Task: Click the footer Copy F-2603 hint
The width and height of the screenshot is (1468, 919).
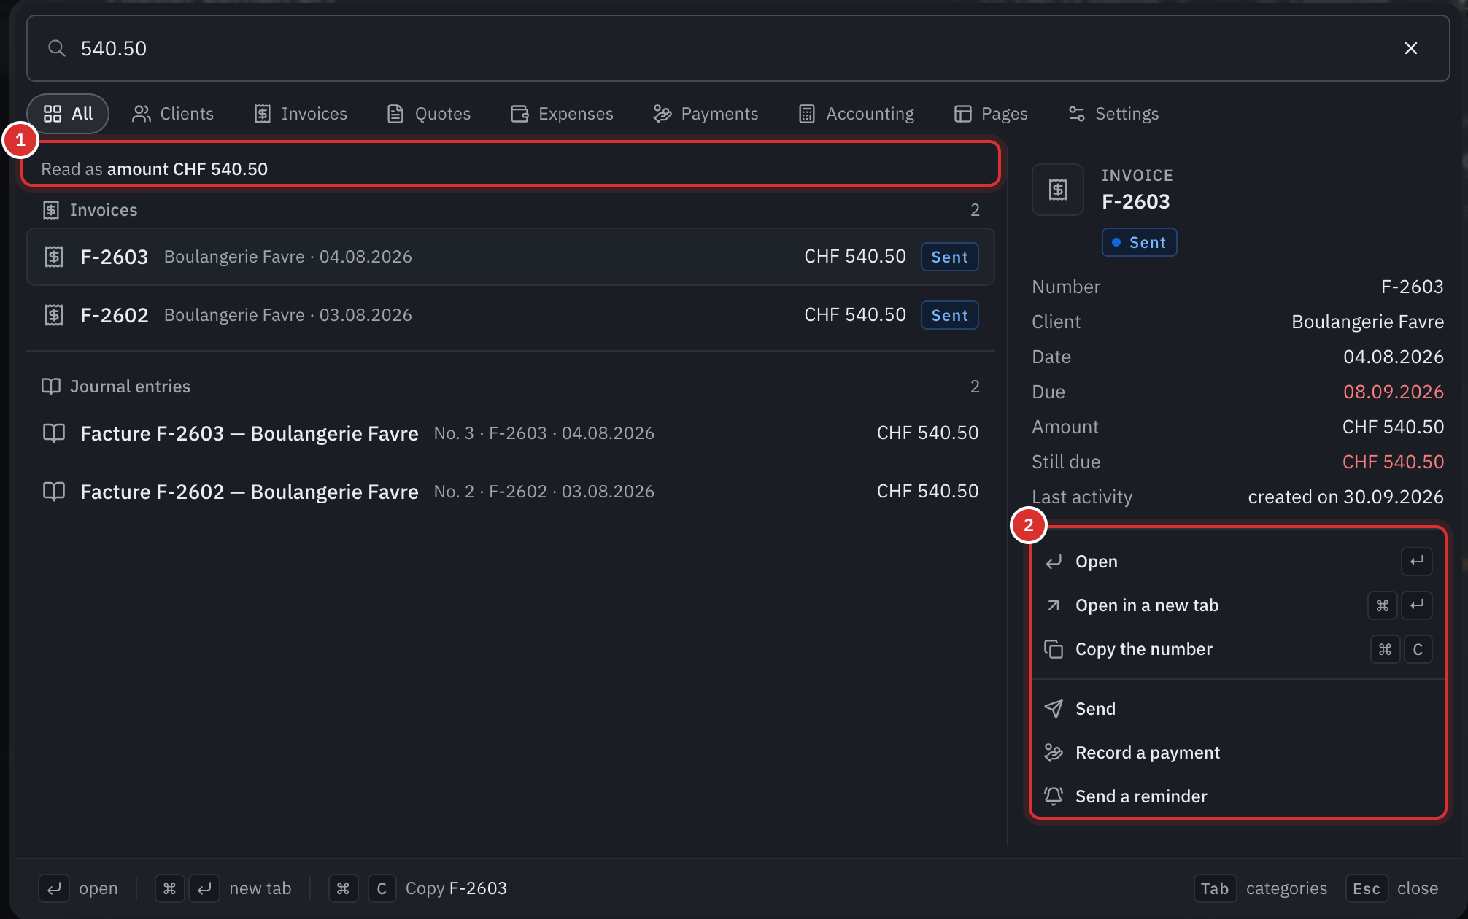Action: pyautogui.click(x=456, y=888)
